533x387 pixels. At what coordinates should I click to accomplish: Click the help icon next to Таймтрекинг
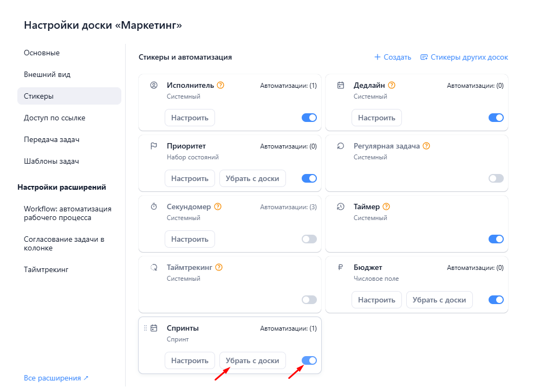click(x=219, y=267)
